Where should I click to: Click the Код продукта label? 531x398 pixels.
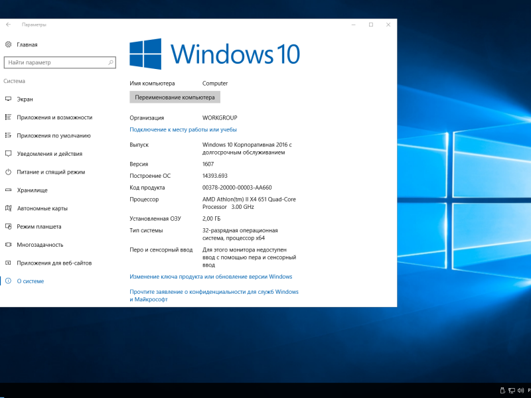(x=147, y=188)
